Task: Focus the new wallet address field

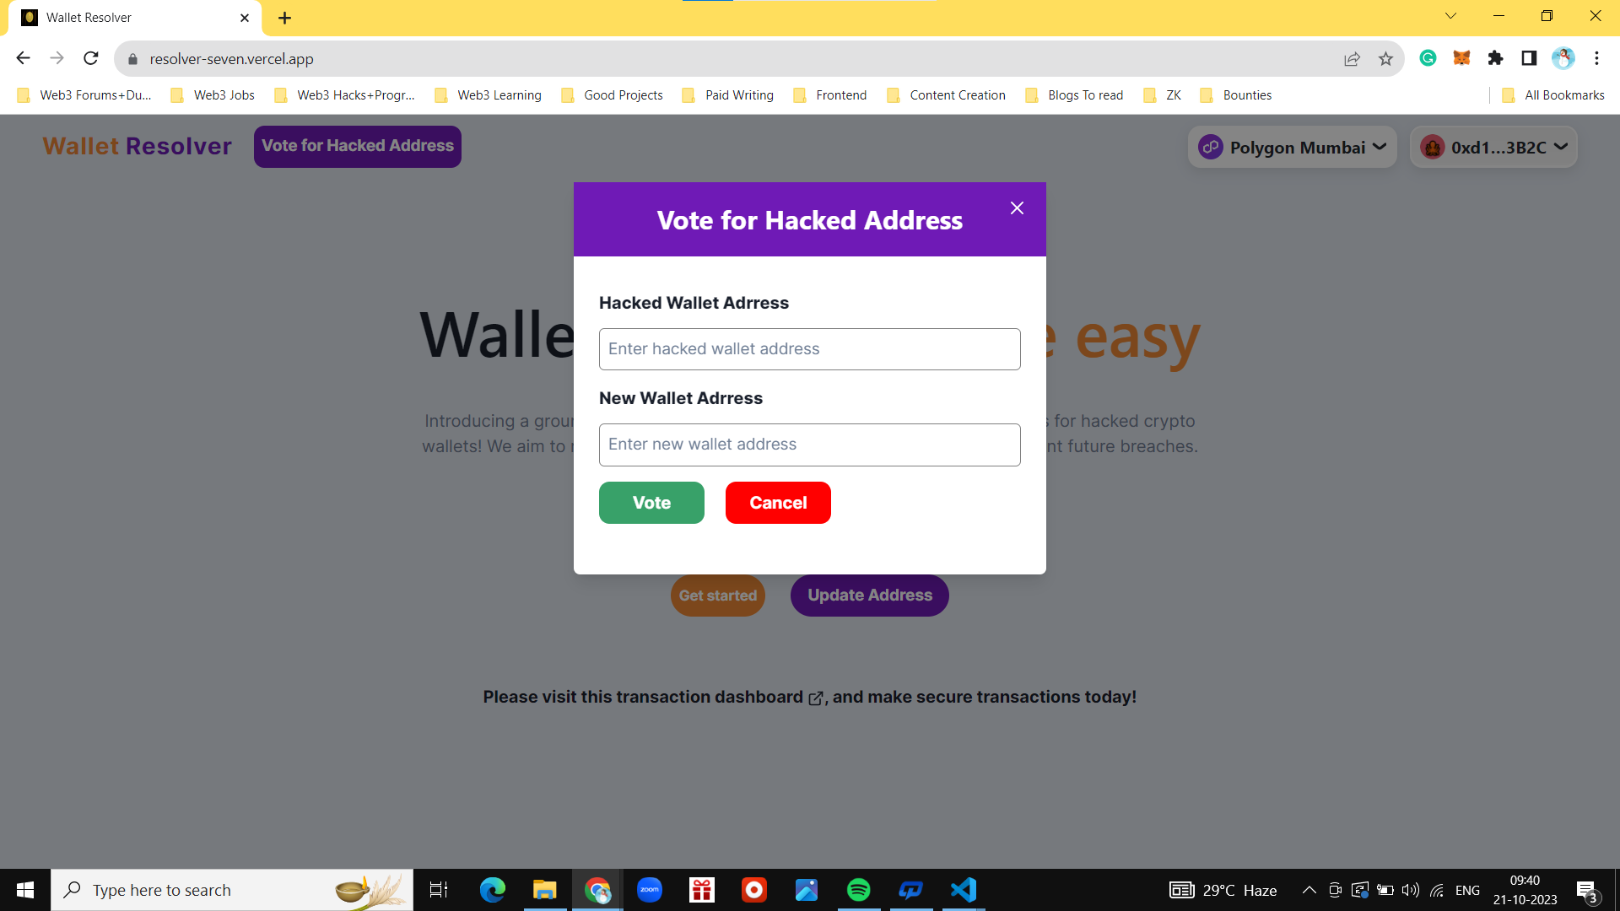Action: [x=810, y=445]
